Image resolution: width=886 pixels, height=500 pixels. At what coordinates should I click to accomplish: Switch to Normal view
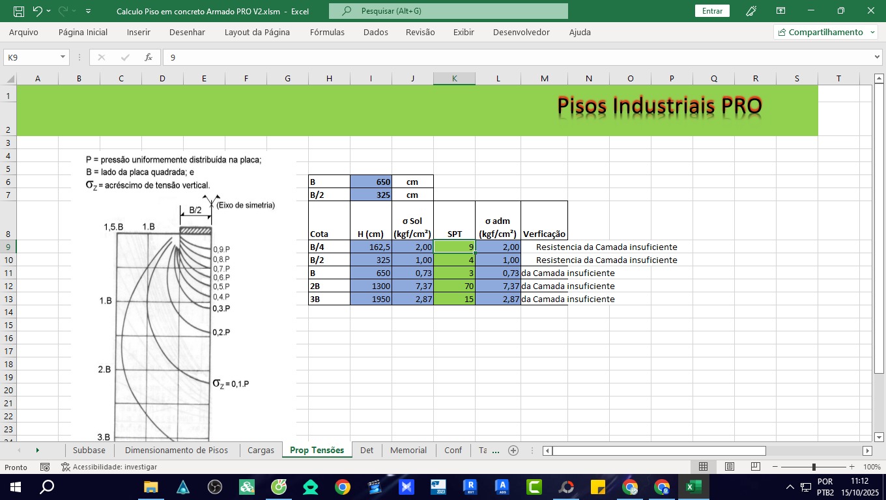pos(704,467)
